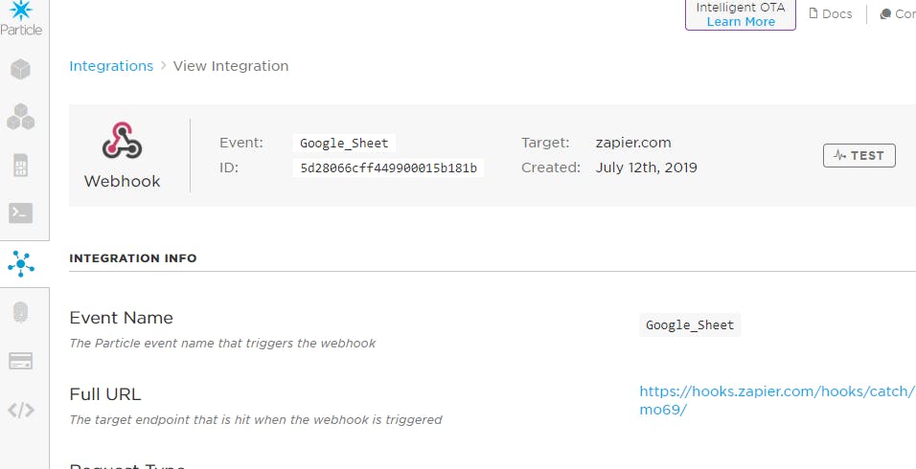
Task: Open the Billing card icon
Action: [x=20, y=361]
